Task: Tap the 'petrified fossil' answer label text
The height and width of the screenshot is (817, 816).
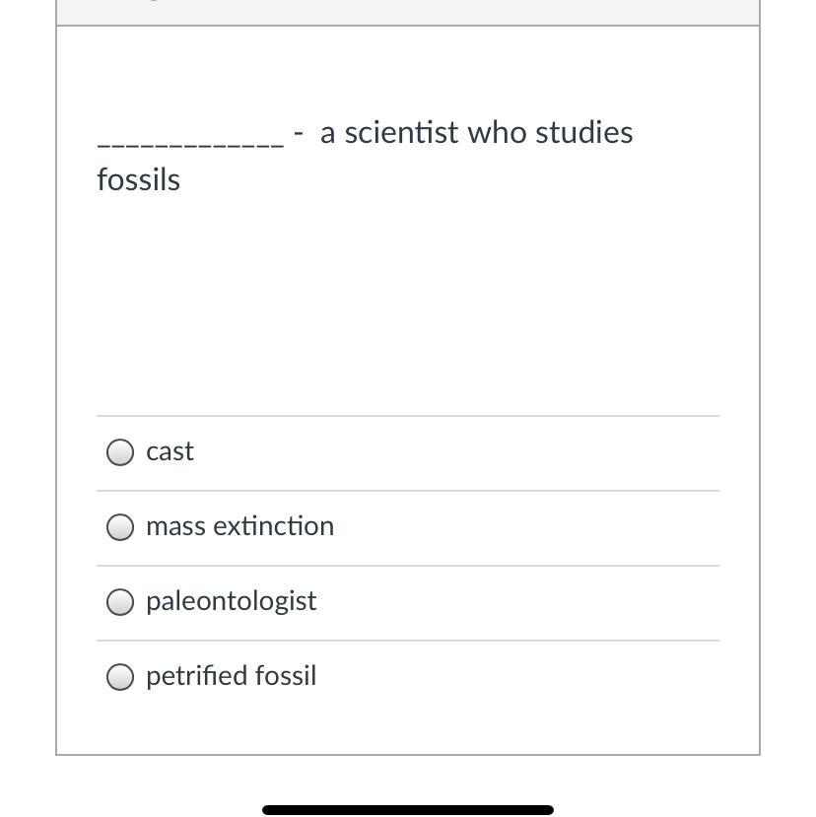Action: pos(231,676)
